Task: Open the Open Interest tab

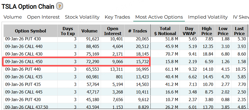Action: click(x=43, y=17)
